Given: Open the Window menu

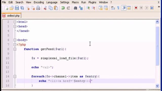Looking at the screenshot, I should 103,2.
